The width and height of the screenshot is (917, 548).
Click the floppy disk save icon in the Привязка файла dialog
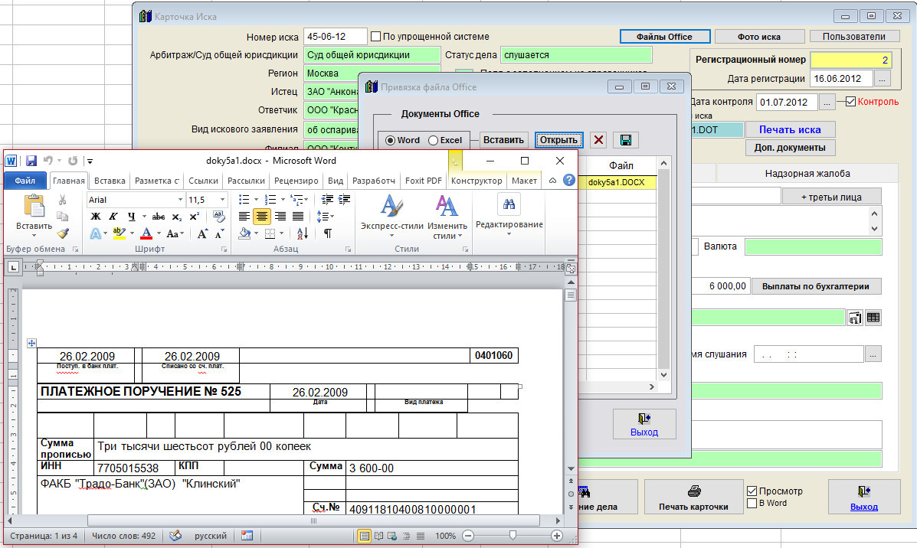626,140
